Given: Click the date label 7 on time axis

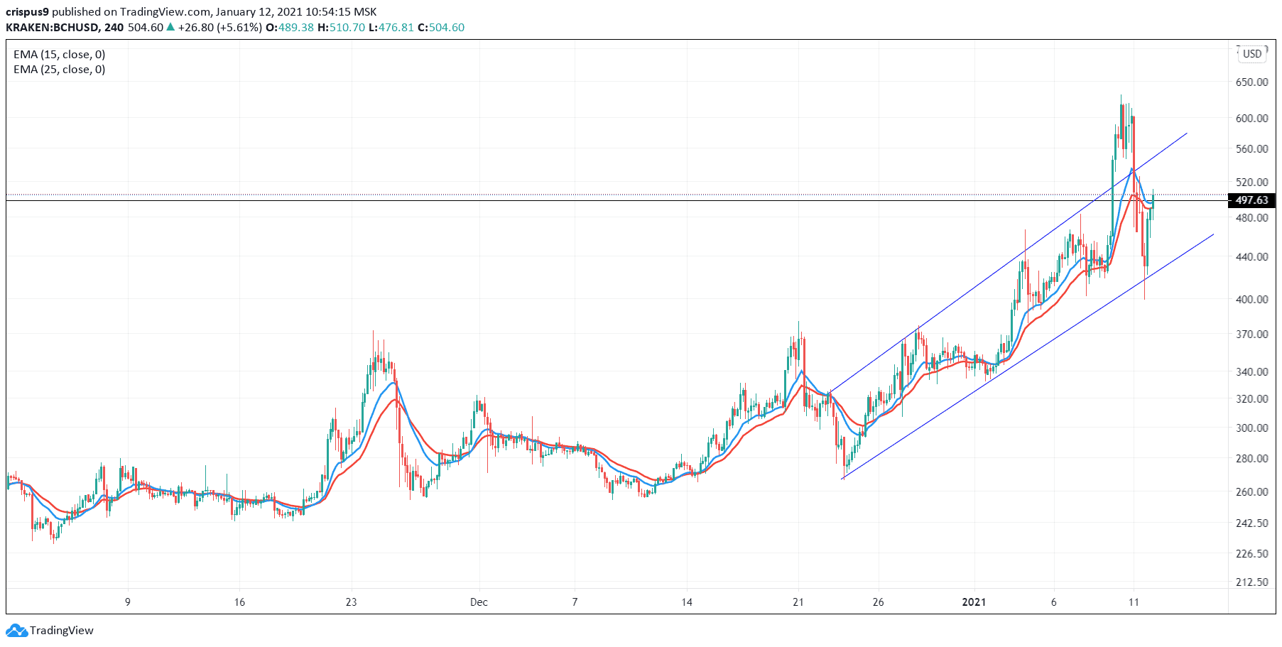Looking at the screenshot, I should (575, 602).
